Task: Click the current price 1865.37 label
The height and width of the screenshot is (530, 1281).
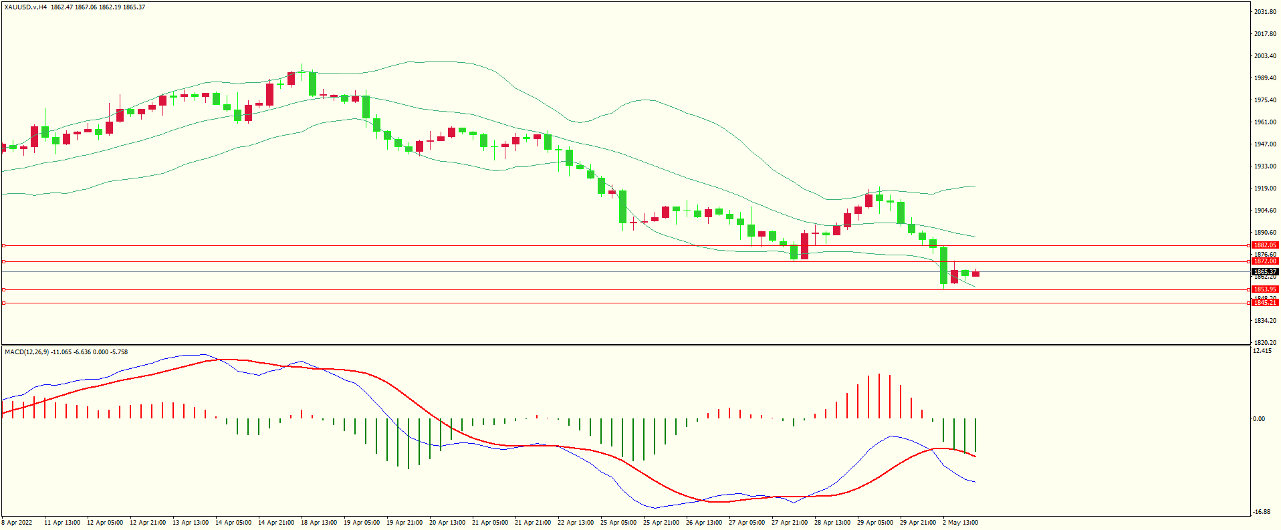Action: pos(1264,272)
